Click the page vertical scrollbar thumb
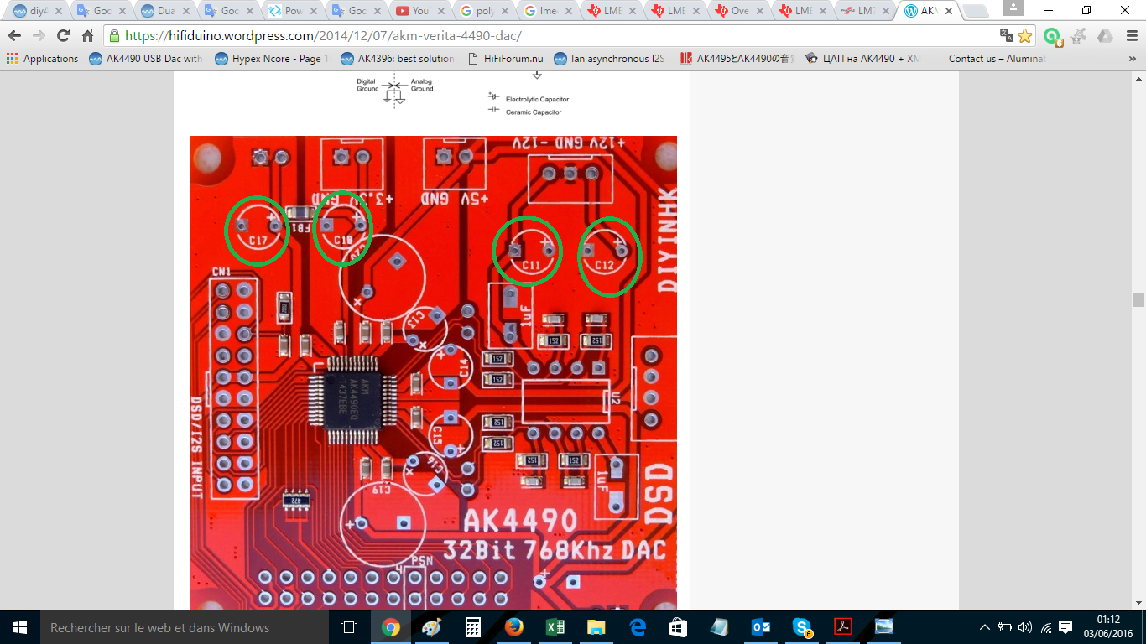 (1138, 300)
